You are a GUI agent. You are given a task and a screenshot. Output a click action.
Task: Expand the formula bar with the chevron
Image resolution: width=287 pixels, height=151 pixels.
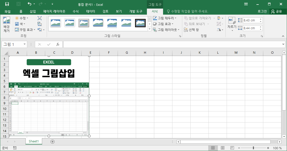pos(283,44)
